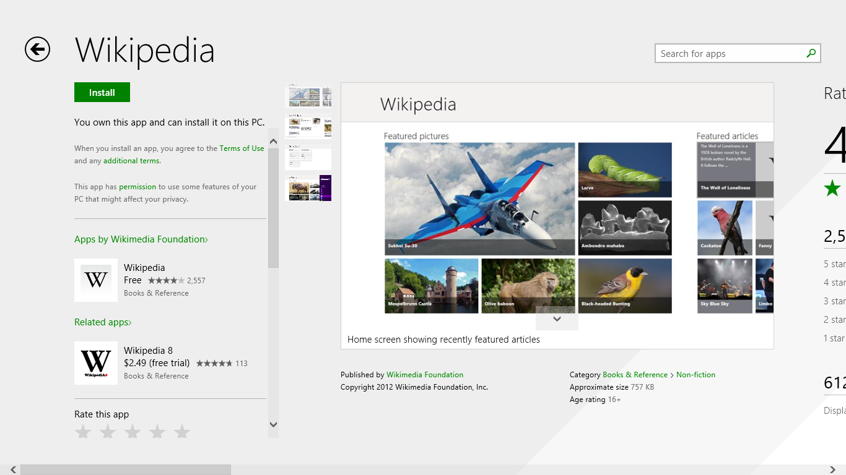The height and width of the screenshot is (475, 846).
Task: Click the Copyright 2012 Wikimedia Foundation text
Action: 414,387
